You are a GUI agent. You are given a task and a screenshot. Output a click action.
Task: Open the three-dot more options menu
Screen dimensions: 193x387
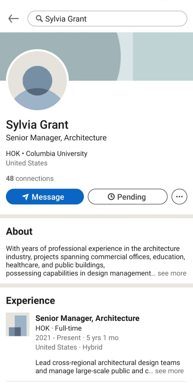[179, 197]
